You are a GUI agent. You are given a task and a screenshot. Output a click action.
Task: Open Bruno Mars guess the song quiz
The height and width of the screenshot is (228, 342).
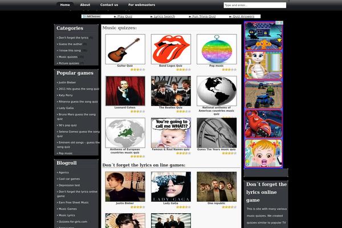click(76, 116)
